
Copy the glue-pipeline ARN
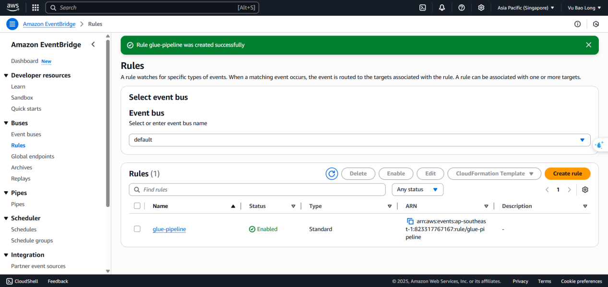410,221
